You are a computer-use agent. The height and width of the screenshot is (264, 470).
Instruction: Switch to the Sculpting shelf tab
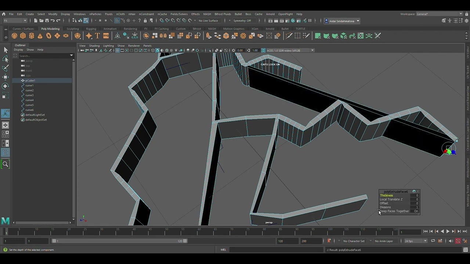[x=73, y=29]
